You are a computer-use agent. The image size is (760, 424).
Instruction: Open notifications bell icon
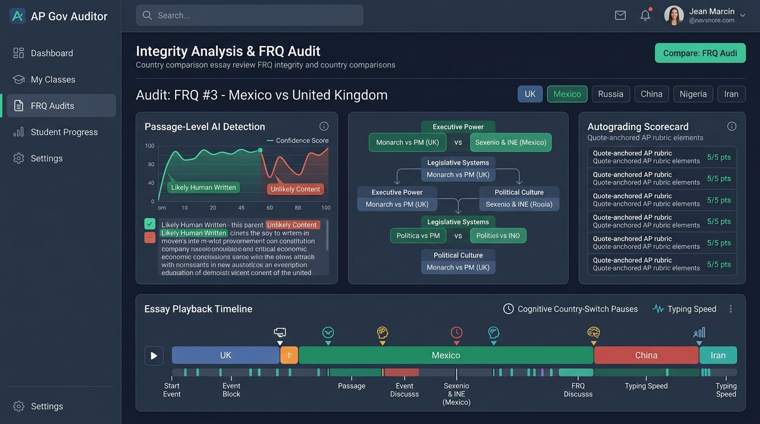(x=645, y=15)
